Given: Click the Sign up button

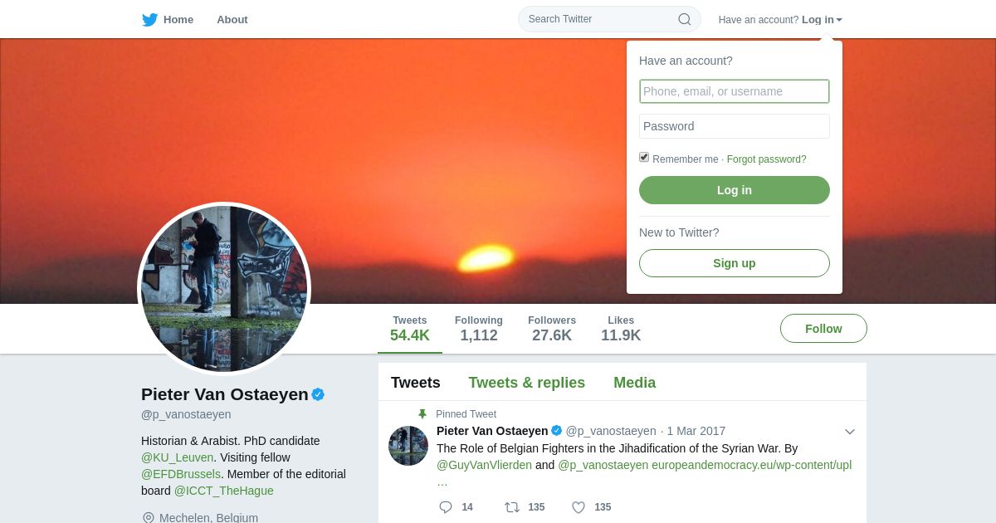Looking at the screenshot, I should tap(735, 263).
